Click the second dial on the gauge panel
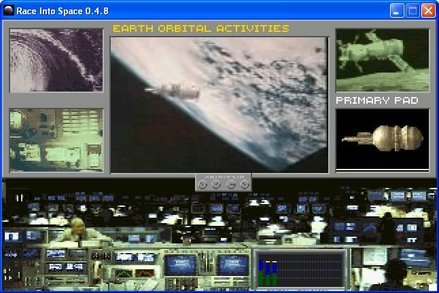This screenshot has width=439, height=293. pyautogui.click(x=216, y=184)
